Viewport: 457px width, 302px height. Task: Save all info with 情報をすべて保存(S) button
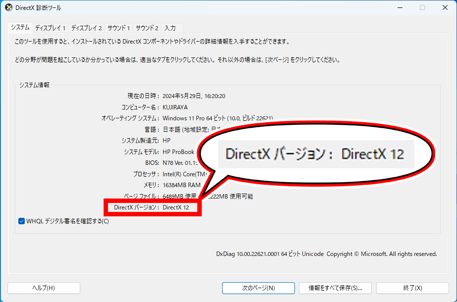click(x=335, y=288)
